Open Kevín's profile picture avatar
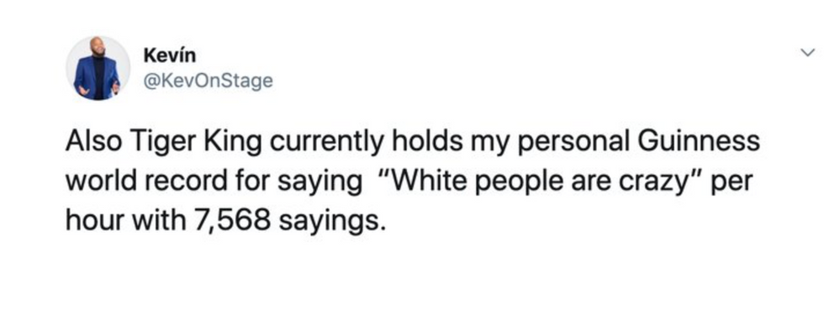The image size is (824, 316). click(98, 68)
